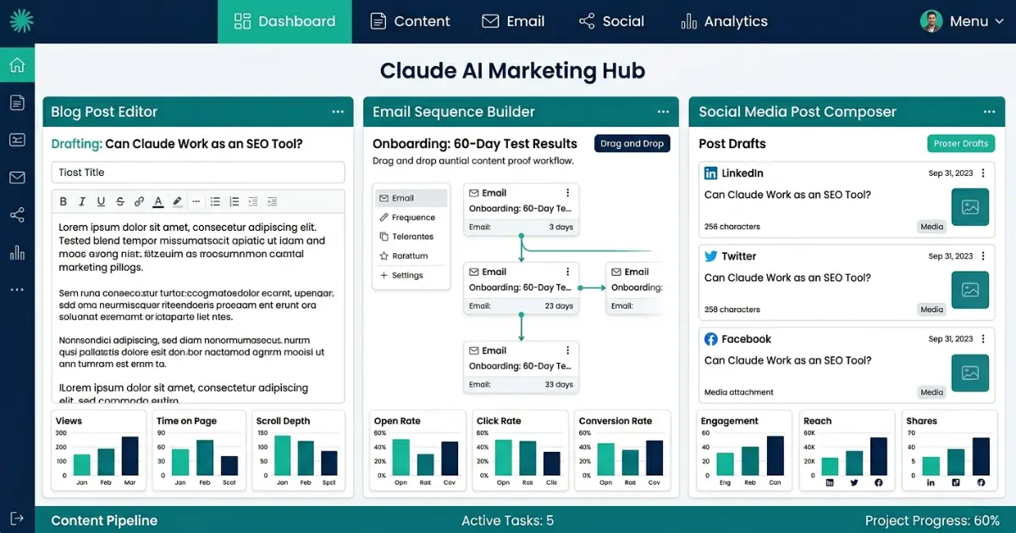Open Proser Drafts in the Social composer

[961, 143]
